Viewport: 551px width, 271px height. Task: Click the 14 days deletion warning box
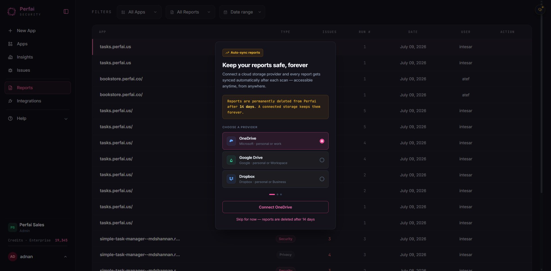(275, 107)
